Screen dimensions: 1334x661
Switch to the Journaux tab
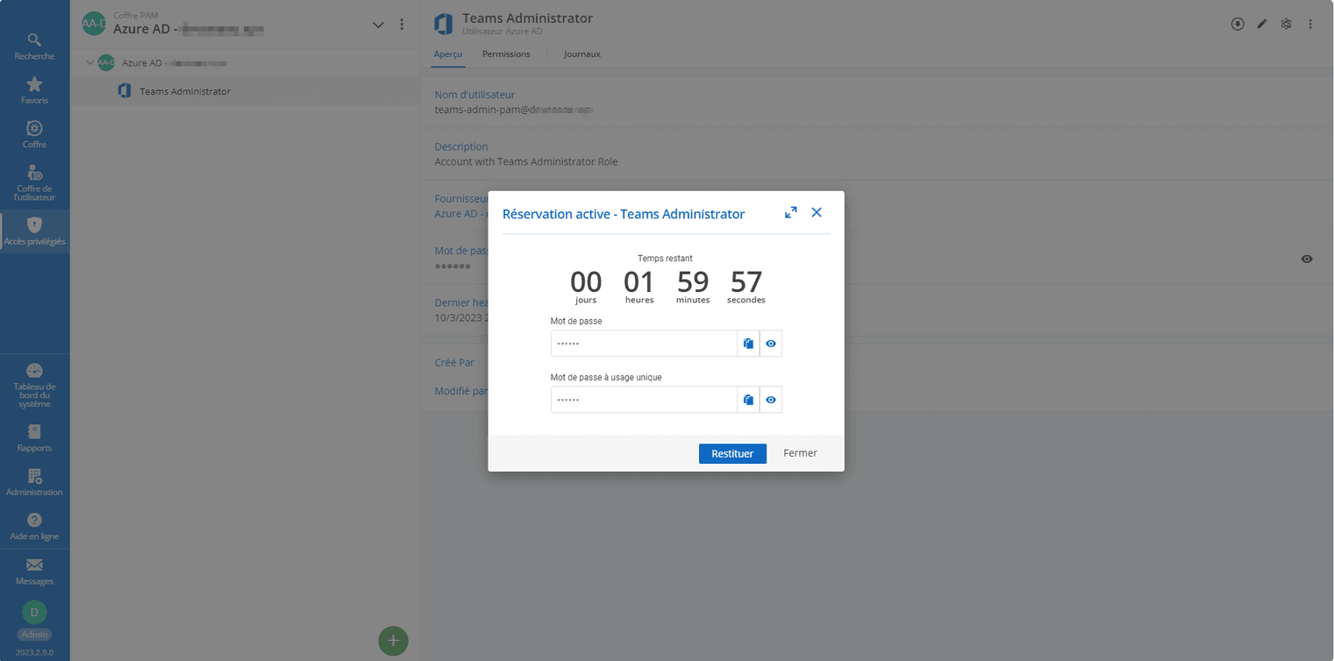[x=582, y=54]
